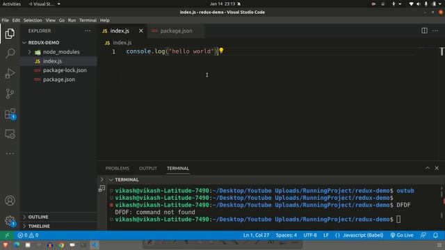
Task: Open the View menu
Action: point(51,20)
